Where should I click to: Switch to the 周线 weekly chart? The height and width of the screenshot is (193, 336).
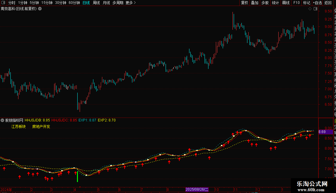(96, 3)
